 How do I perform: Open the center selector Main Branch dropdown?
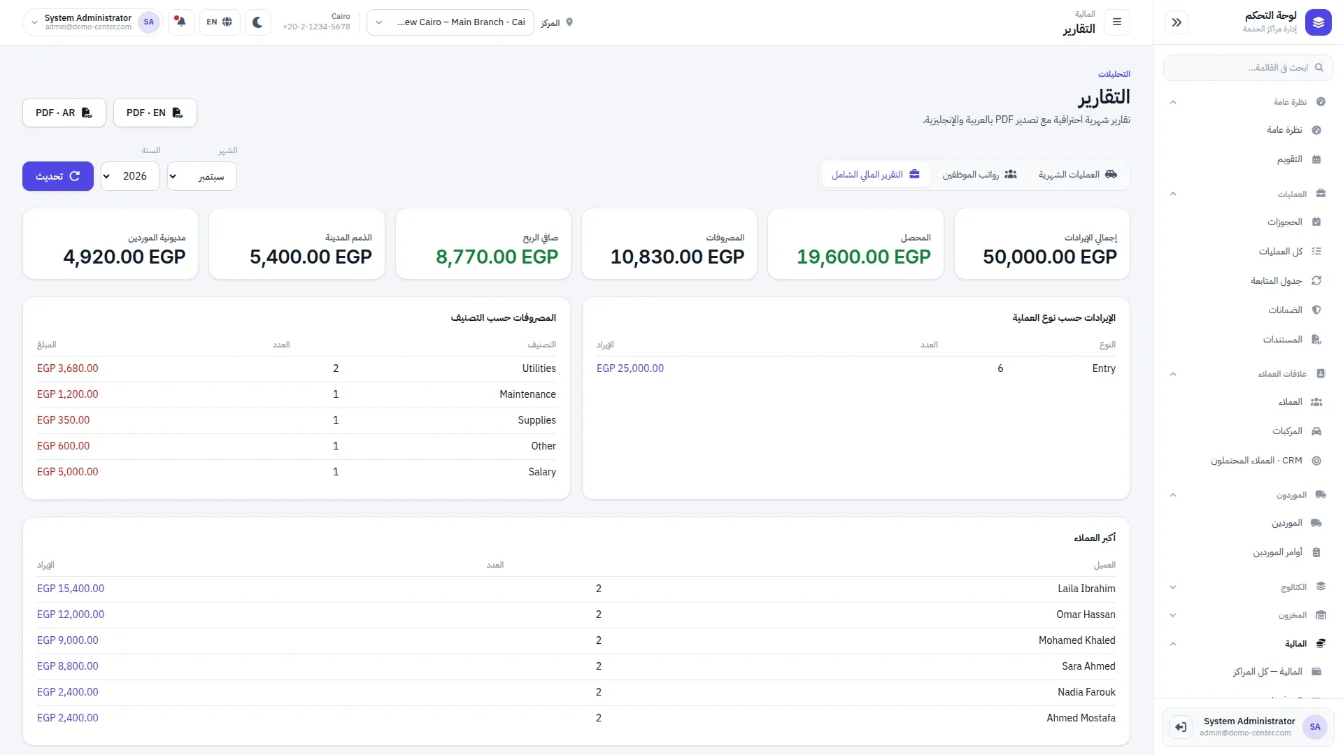pyautogui.click(x=450, y=22)
